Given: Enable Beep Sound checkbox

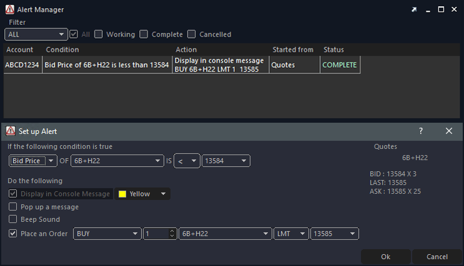Looking at the screenshot, I should pyautogui.click(x=12, y=219).
